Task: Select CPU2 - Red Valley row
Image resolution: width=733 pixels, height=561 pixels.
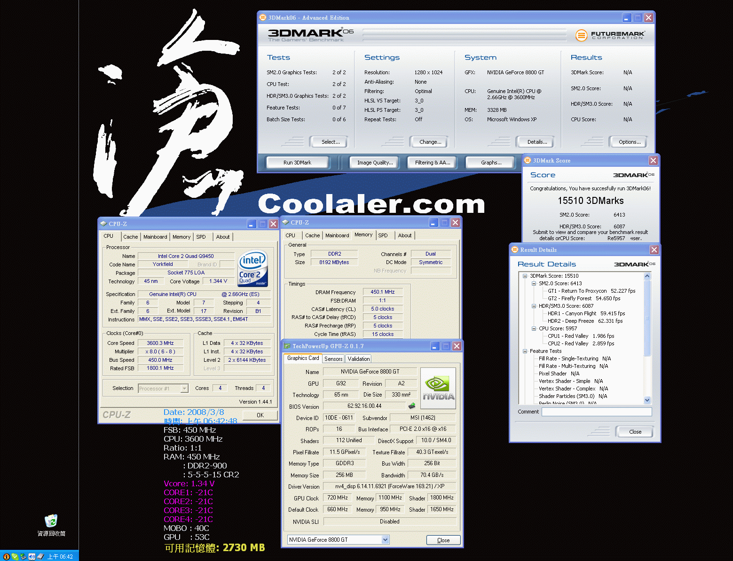Action: 581,343
